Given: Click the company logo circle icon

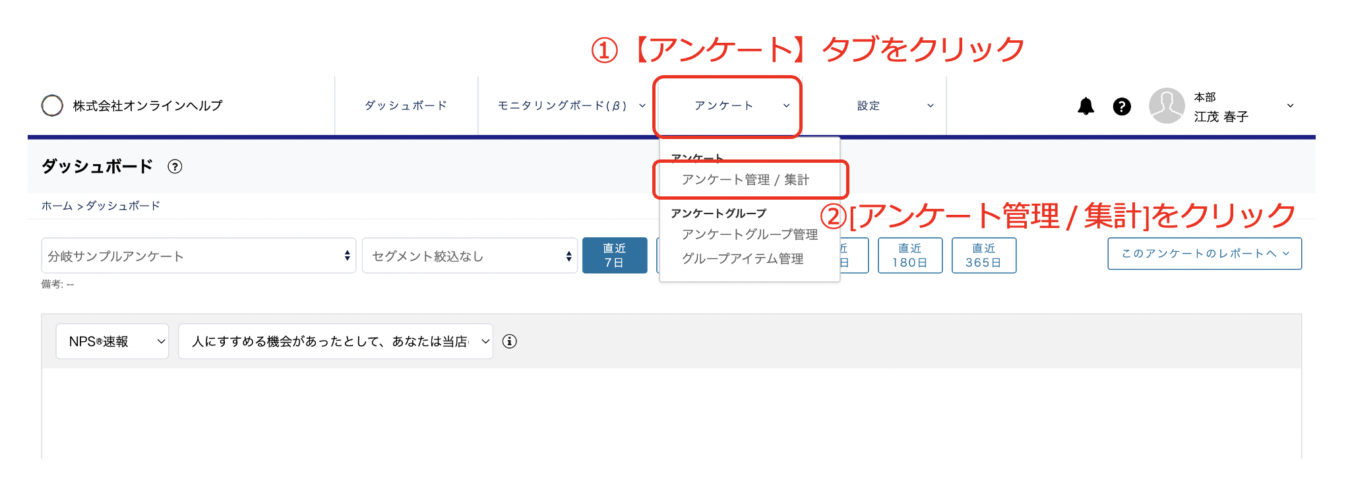Looking at the screenshot, I should coord(52,105).
